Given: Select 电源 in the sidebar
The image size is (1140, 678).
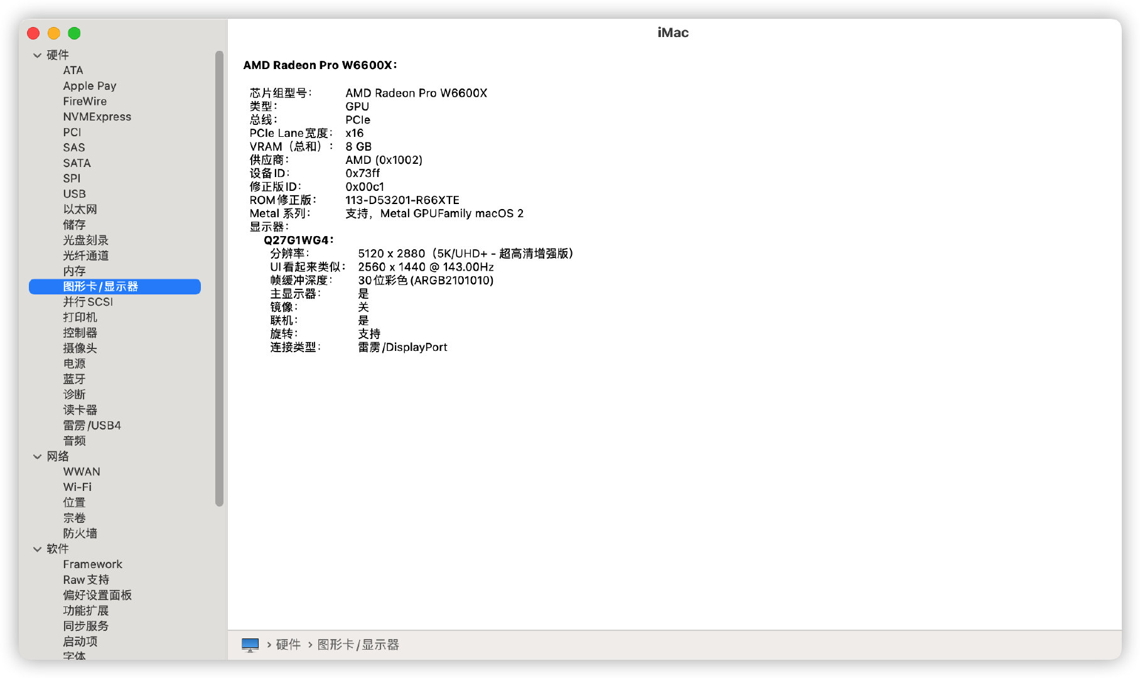Looking at the screenshot, I should (x=74, y=363).
